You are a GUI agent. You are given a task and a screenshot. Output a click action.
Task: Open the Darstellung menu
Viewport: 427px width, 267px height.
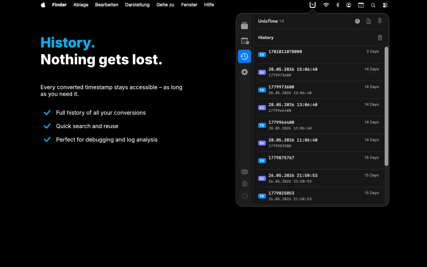pos(137,5)
